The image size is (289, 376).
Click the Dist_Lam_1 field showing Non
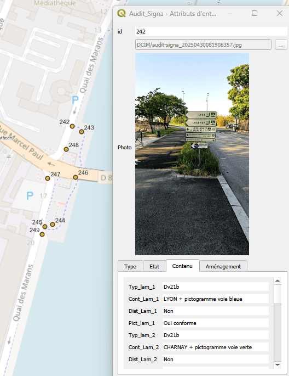tap(215, 311)
